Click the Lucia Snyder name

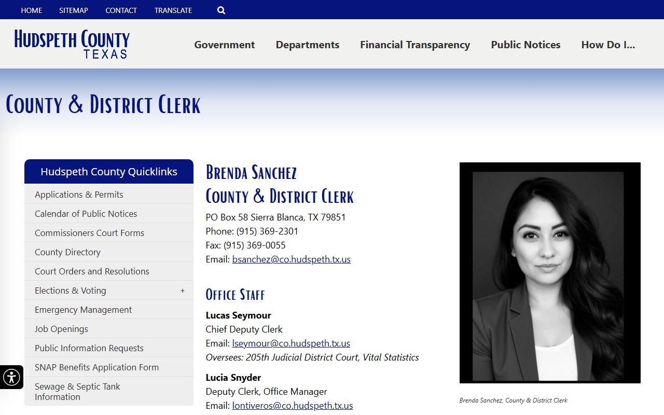coord(233,378)
